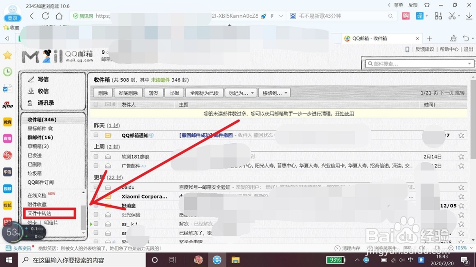Open the 车讯 icon in left sidebar
The image size is (476, 267).
point(7,172)
